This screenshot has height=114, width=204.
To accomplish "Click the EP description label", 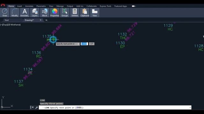I will [122, 47].
